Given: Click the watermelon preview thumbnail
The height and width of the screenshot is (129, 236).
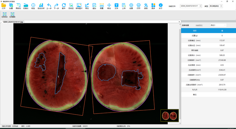Looking at the screenshot, I should (170, 115).
